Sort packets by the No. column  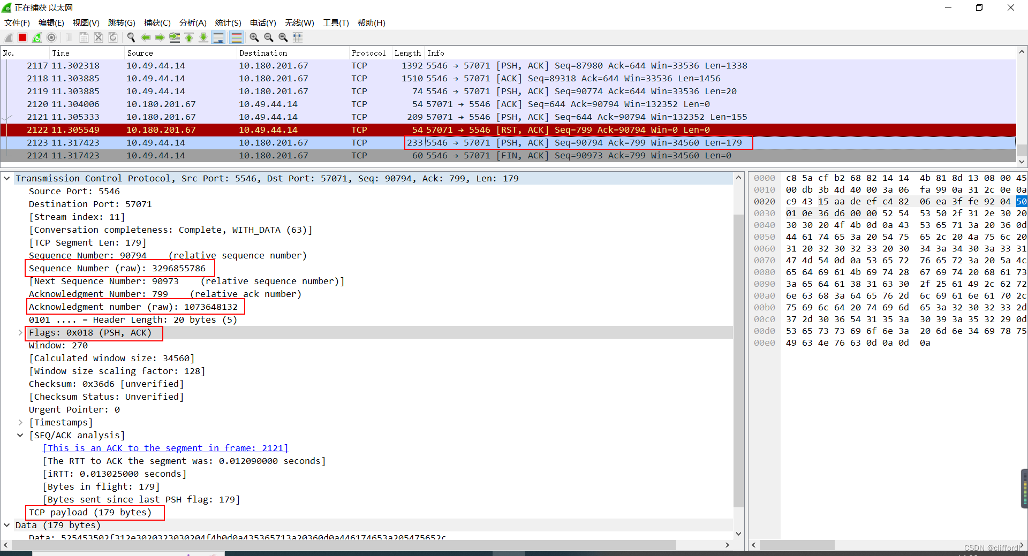tap(25, 53)
